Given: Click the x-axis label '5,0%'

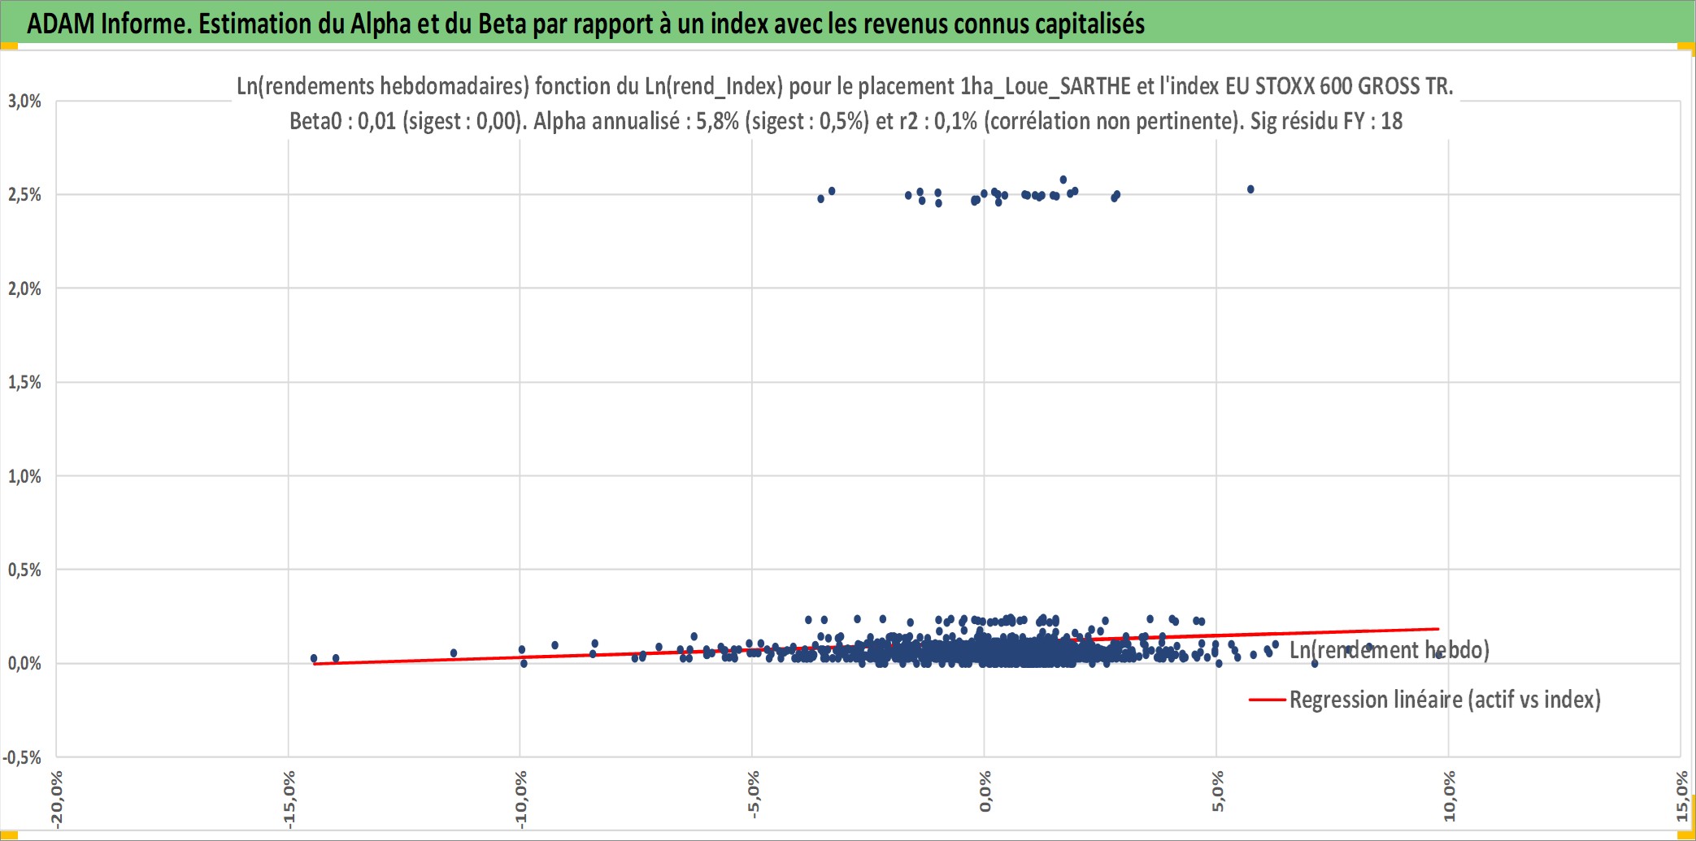Looking at the screenshot, I should [1217, 792].
